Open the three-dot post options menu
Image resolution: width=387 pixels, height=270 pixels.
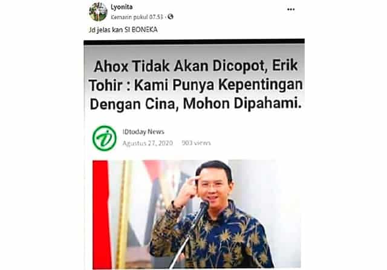click(291, 10)
